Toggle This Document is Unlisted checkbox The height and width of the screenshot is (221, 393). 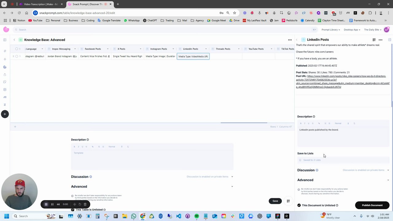[299, 205]
